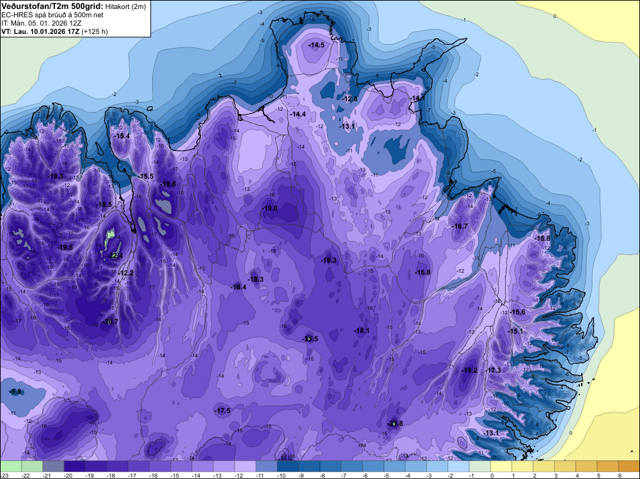Select the -17.5 temperature label

click(x=223, y=411)
